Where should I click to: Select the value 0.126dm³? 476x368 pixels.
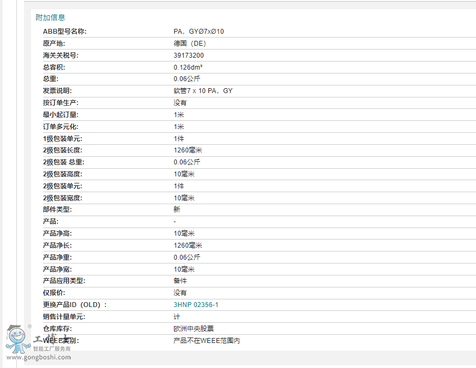point(188,68)
